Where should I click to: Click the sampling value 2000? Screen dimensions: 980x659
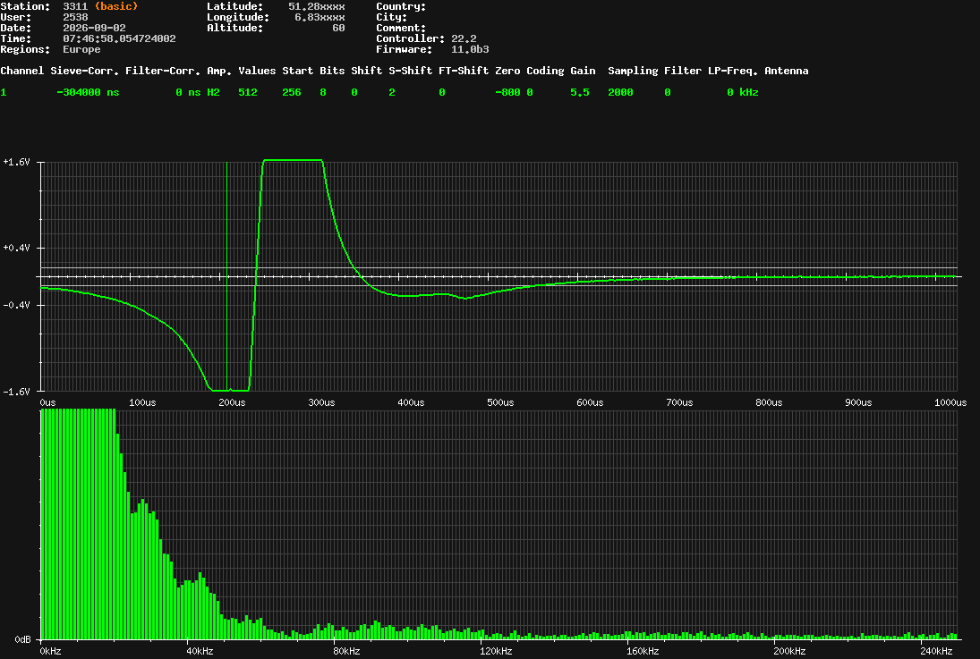click(x=620, y=92)
